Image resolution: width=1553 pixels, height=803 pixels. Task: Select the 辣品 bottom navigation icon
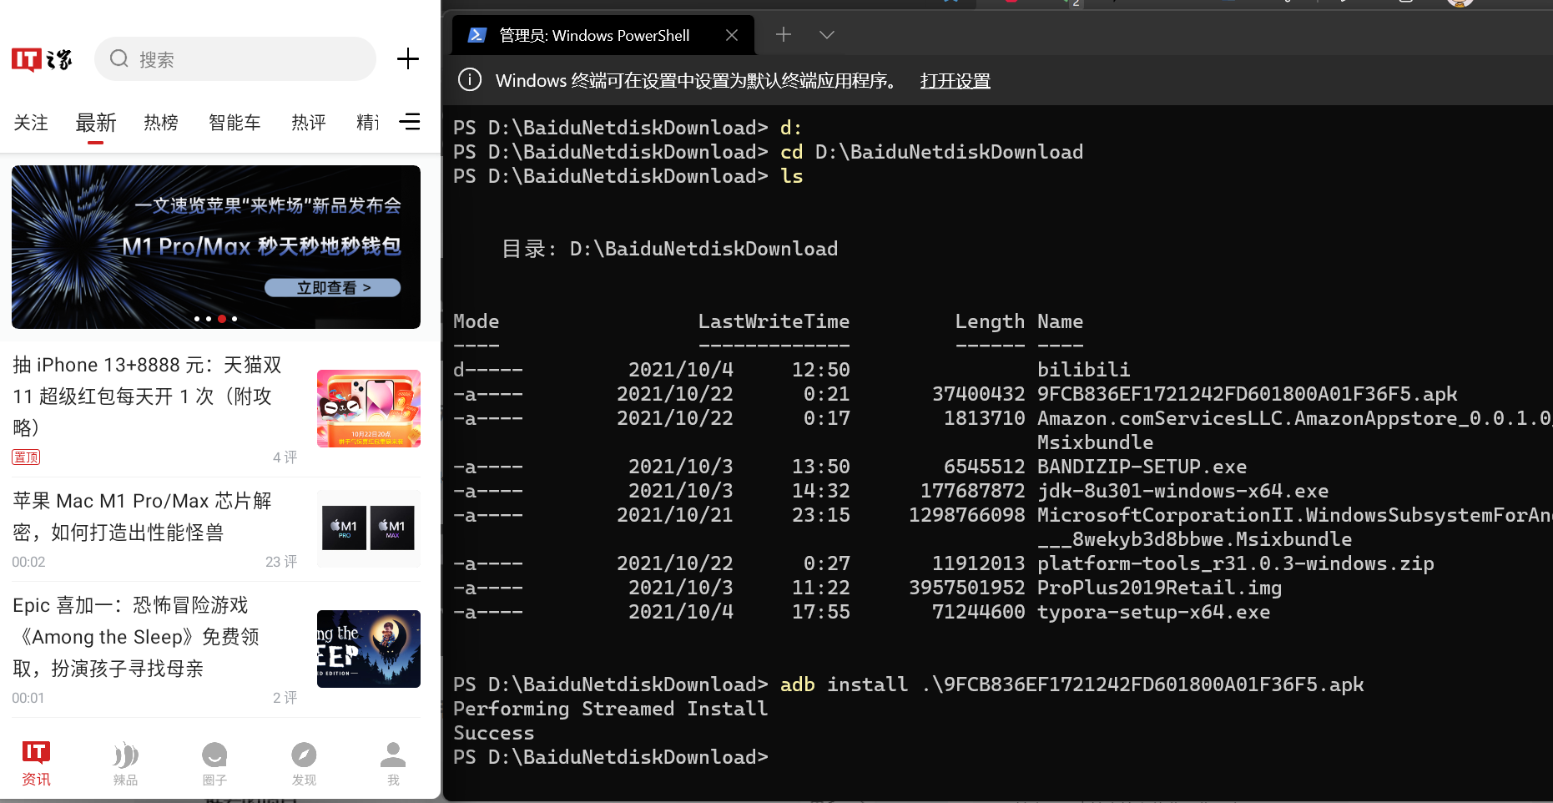click(x=125, y=763)
